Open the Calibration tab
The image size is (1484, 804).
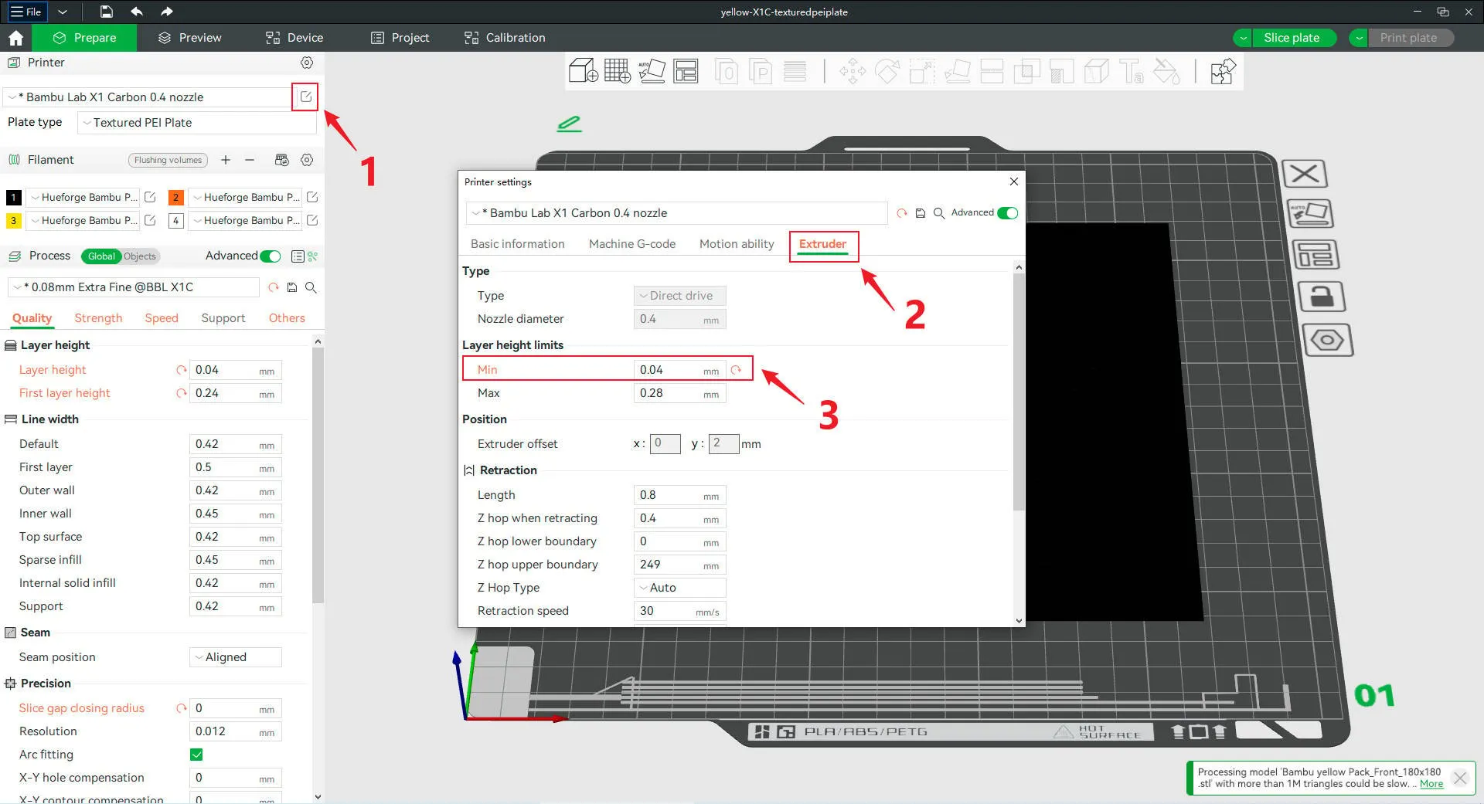click(x=505, y=38)
